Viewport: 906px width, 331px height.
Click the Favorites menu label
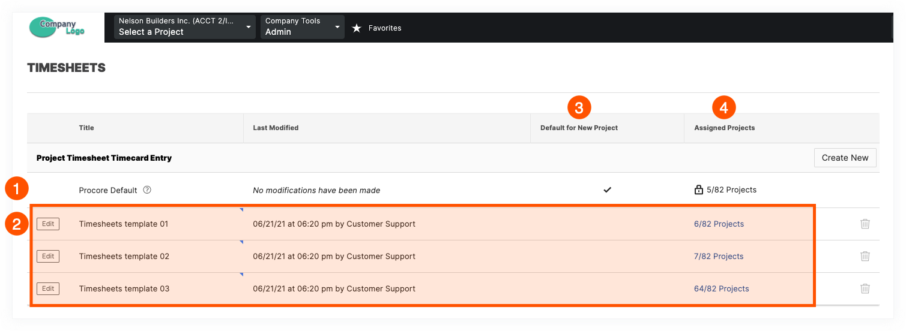pyautogui.click(x=385, y=28)
